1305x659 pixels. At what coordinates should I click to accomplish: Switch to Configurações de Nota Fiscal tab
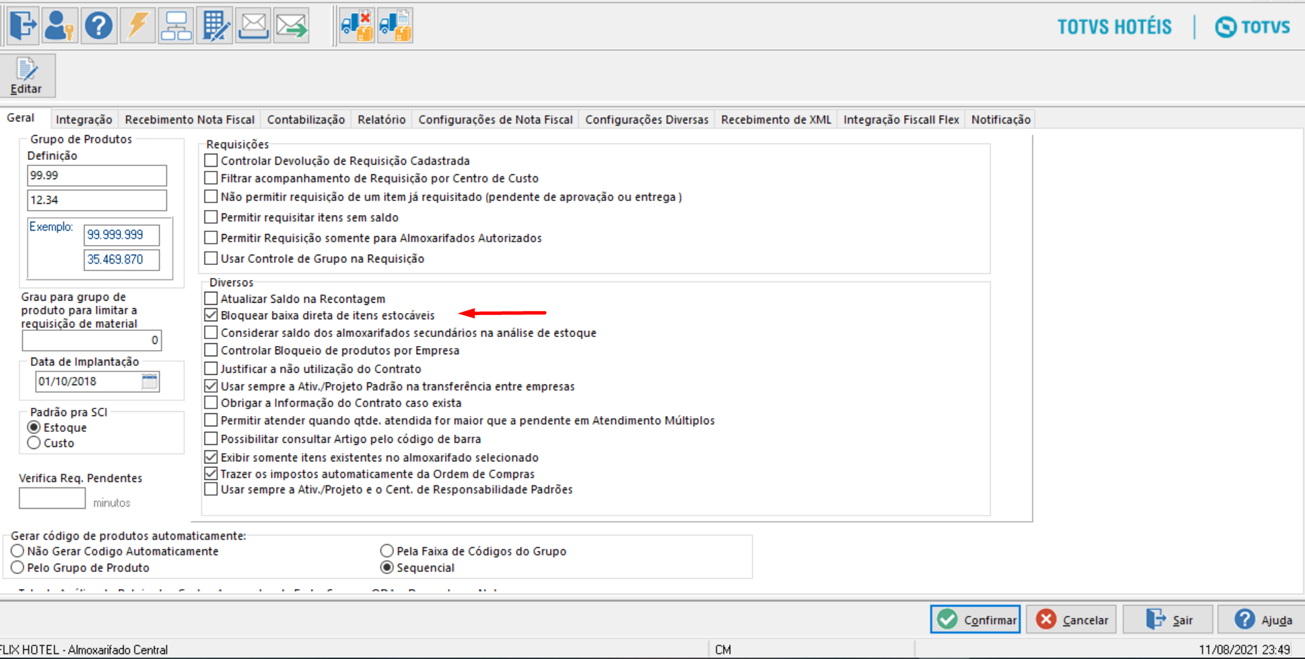tap(496, 119)
